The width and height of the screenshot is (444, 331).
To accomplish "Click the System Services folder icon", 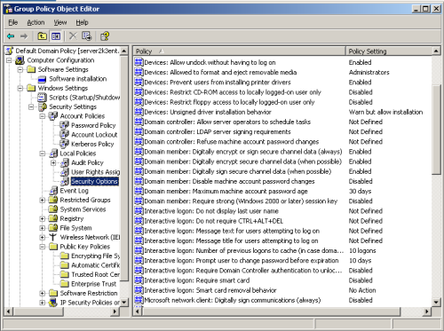I will tap(53, 209).
